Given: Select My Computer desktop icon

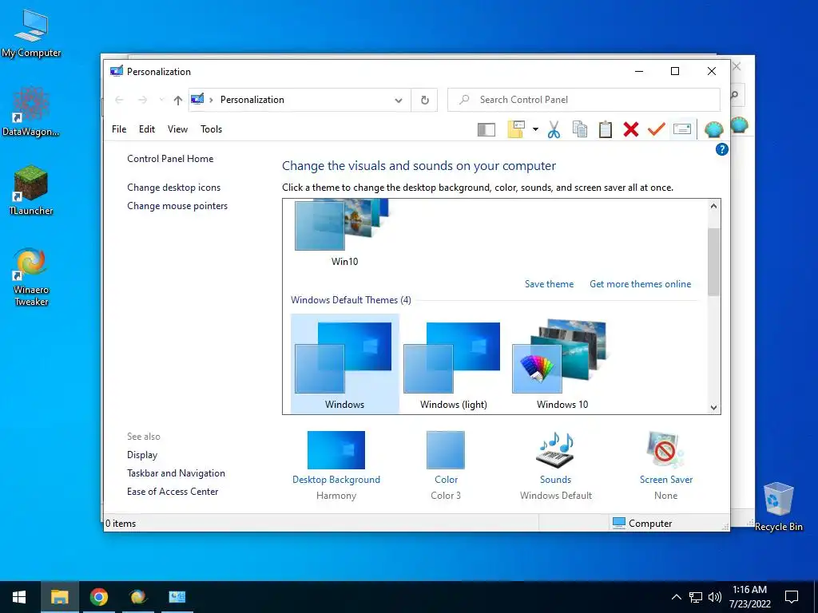Looking at the screenshot, I should [31, 34].
